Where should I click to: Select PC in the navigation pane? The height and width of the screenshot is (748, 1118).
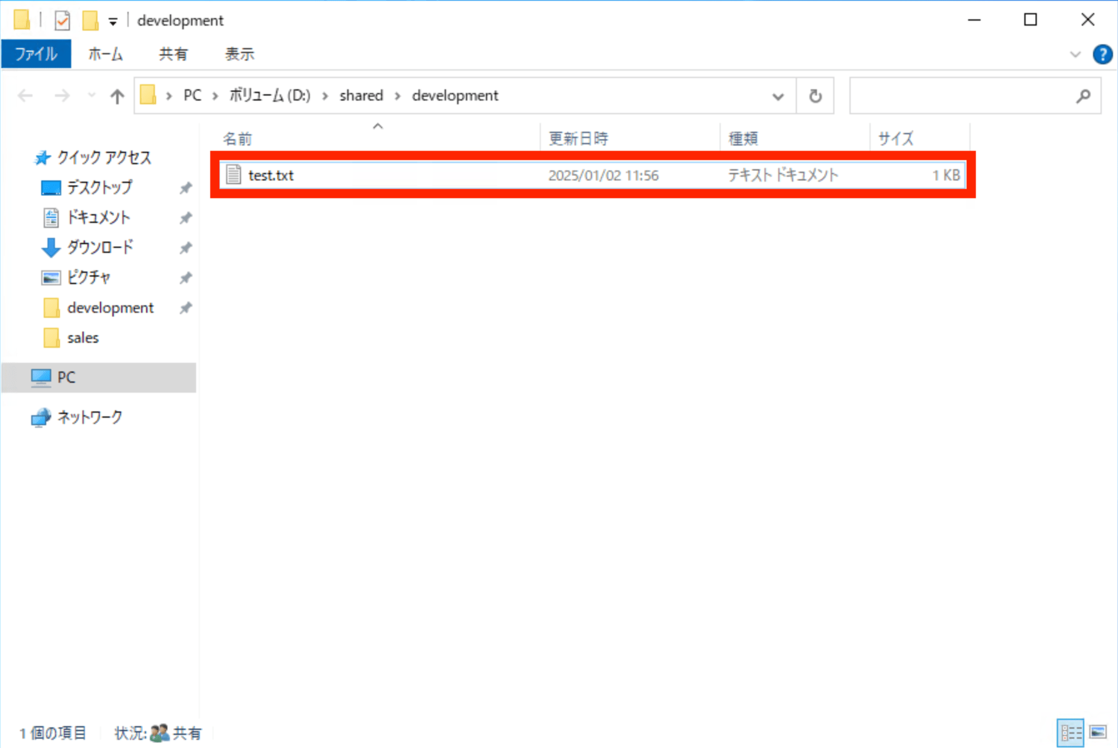coord(99,377)
